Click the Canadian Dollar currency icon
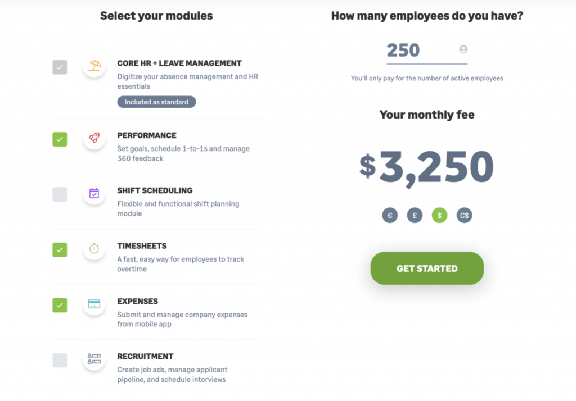This screenshot has width=576, height=401. (464, 215)
